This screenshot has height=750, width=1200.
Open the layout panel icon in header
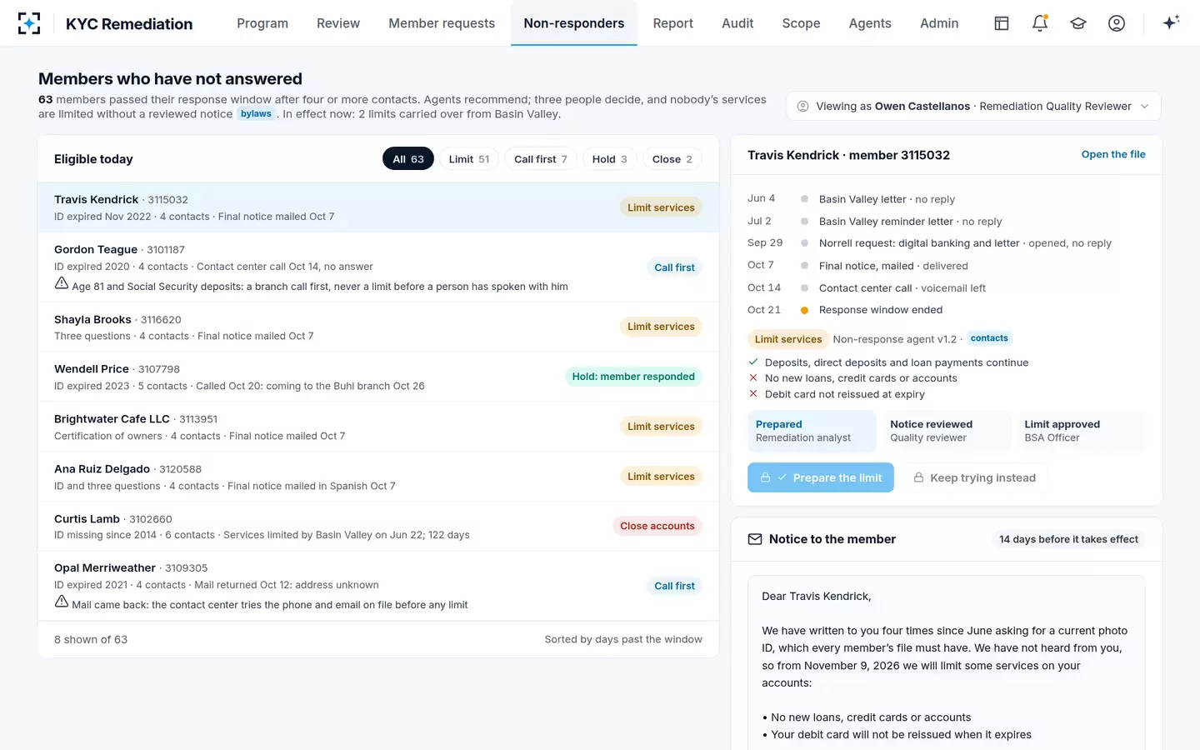[1002, 23]
